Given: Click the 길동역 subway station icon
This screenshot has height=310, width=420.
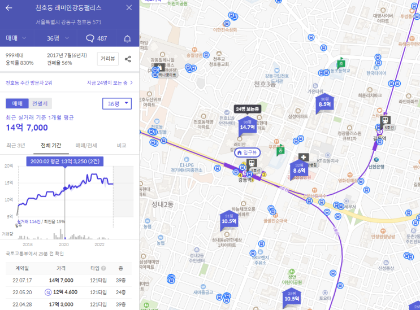Looking at the screenshot, I should (385, 120).
